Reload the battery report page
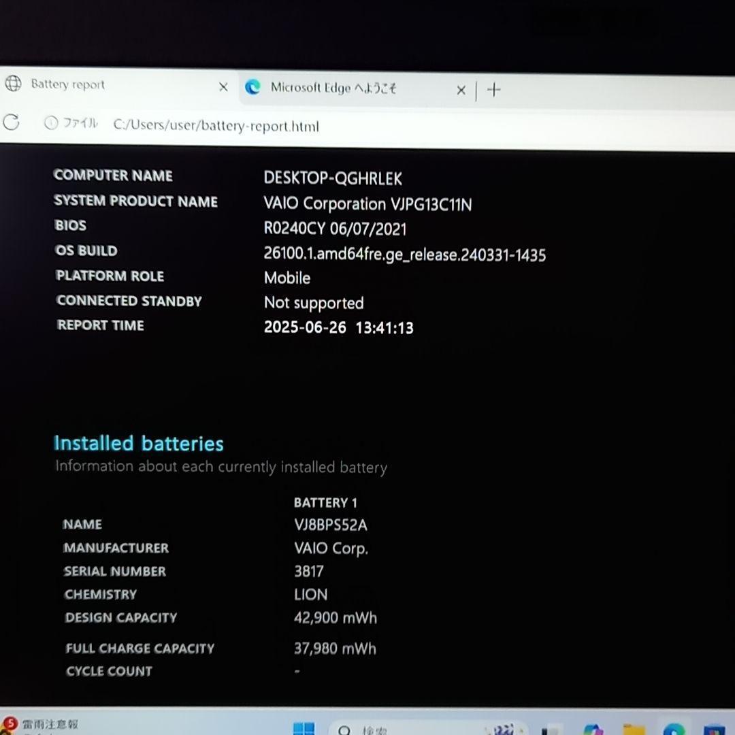 (x=11, y=123)
